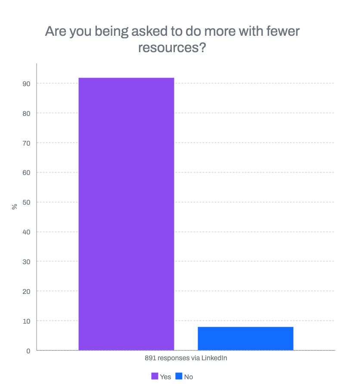Toggle the Yes series legend label
Image resolution: width=344 pixels, height=384 pixels.
(x=165, y=377)
